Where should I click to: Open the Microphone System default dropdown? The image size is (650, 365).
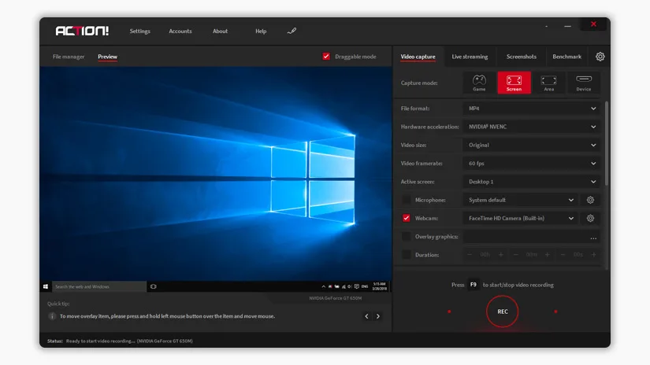(520, 200)
